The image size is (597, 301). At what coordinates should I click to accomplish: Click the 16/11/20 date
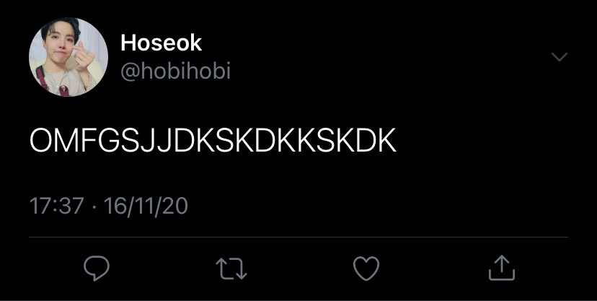click(x=146, y=206)
